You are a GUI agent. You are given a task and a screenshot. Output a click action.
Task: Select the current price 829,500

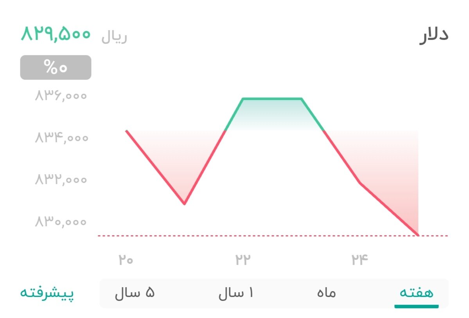pyautogui.click(x=56, y=35)
